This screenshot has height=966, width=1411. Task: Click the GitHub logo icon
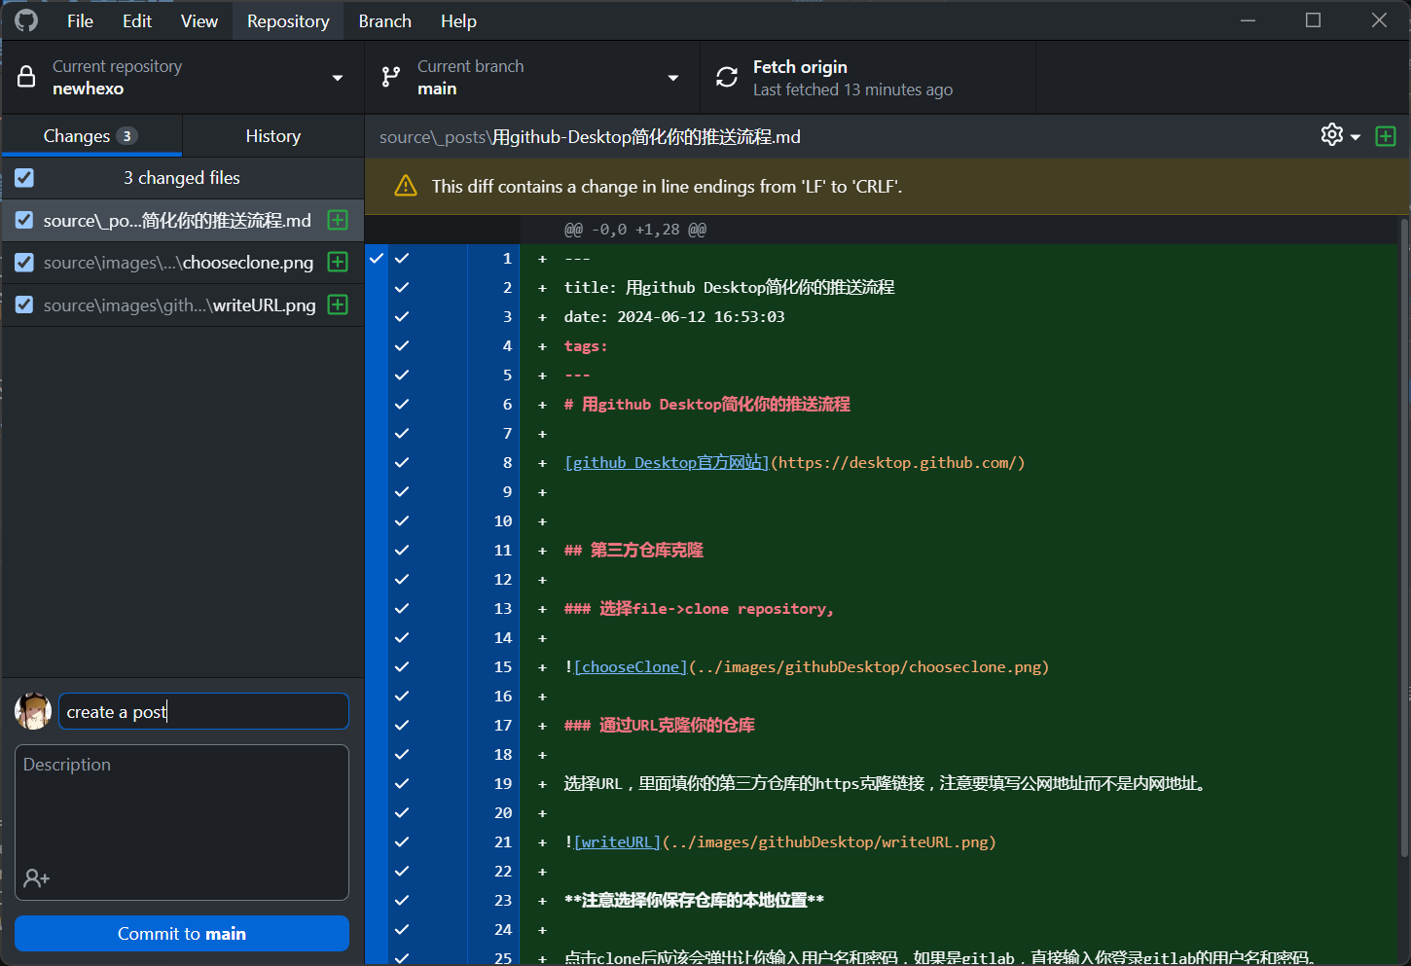(x=26, y=20)
